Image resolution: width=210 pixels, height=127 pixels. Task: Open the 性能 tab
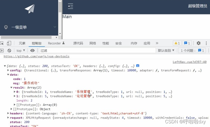point(106,43)
